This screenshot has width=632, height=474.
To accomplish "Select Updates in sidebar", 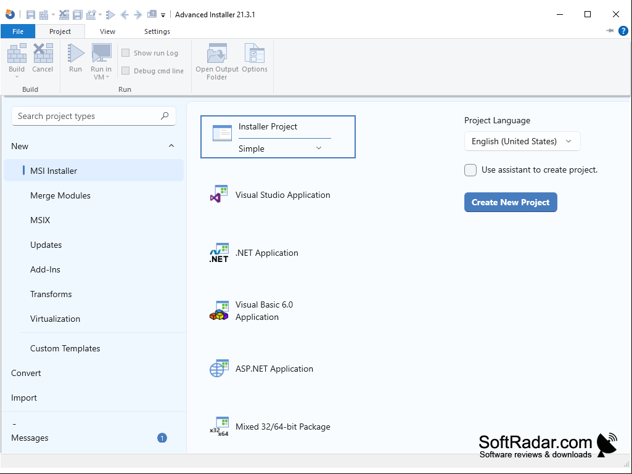I will click(x=46, y=245).
